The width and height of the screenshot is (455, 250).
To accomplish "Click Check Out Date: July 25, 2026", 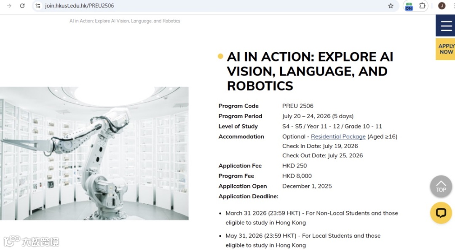I will [x=322, y=155].
